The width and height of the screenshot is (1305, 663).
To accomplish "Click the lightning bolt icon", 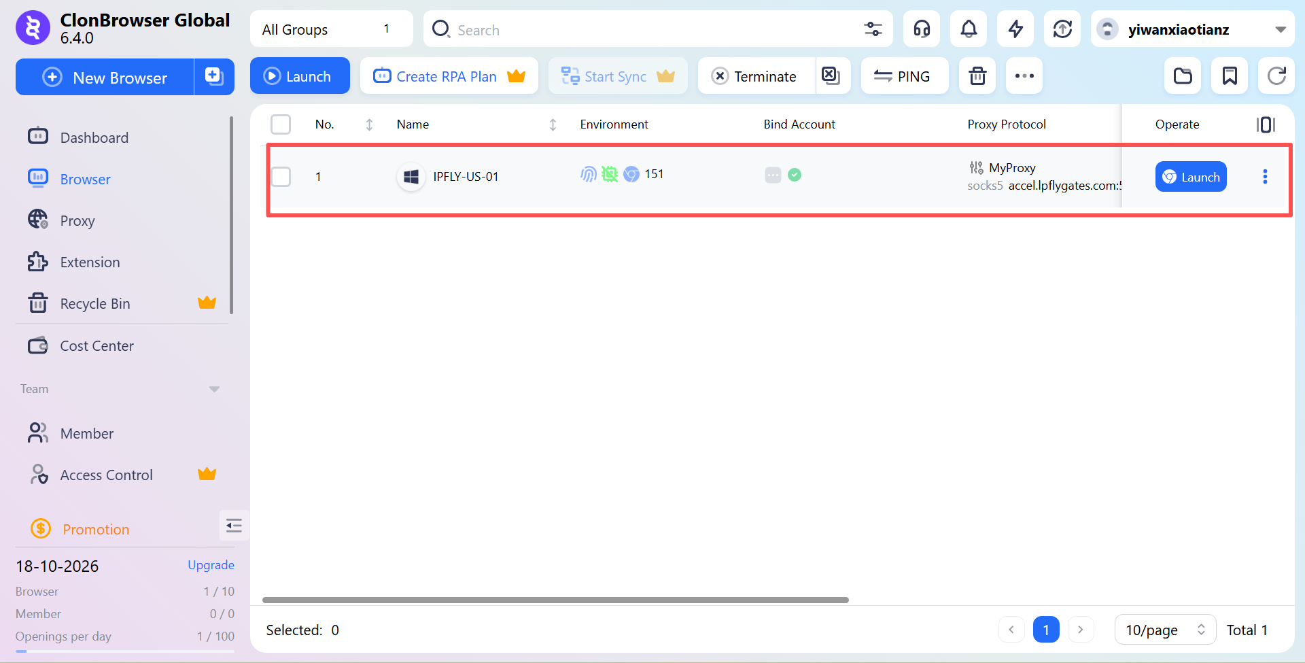I will click(1015, 29).
